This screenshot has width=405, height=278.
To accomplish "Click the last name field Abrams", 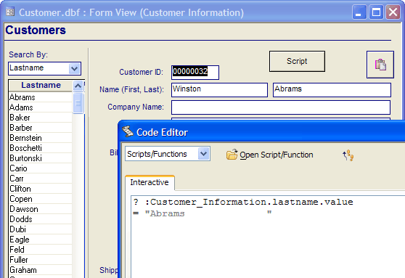I will [332, 90].
